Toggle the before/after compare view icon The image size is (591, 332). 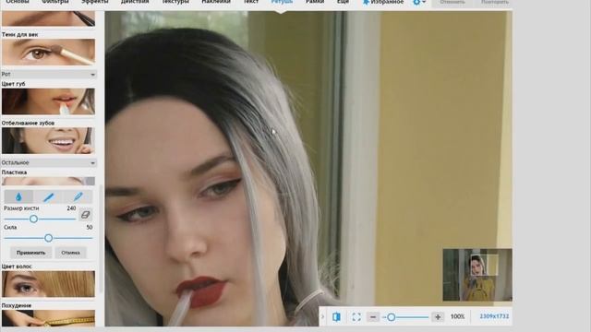(x=336, y=317)
